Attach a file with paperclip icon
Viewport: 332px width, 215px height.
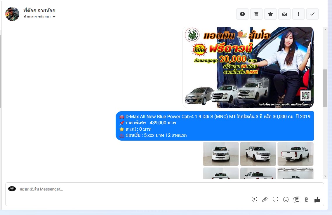point(265,200)
